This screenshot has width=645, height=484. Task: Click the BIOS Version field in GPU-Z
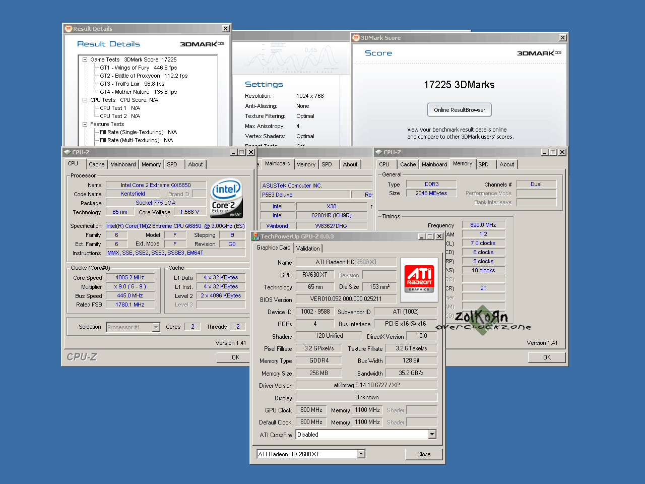tap(346, 299)
